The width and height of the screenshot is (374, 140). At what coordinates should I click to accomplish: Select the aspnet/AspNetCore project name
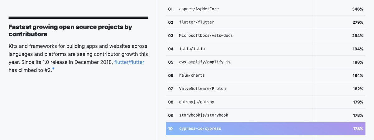click(x=199, y=9)
